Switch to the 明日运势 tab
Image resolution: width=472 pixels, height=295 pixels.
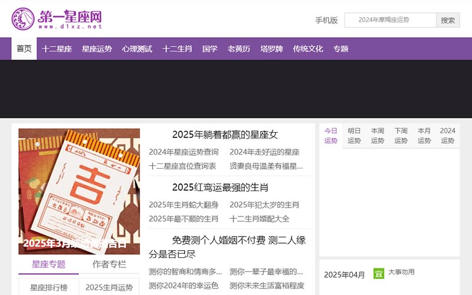coord(354,136)
